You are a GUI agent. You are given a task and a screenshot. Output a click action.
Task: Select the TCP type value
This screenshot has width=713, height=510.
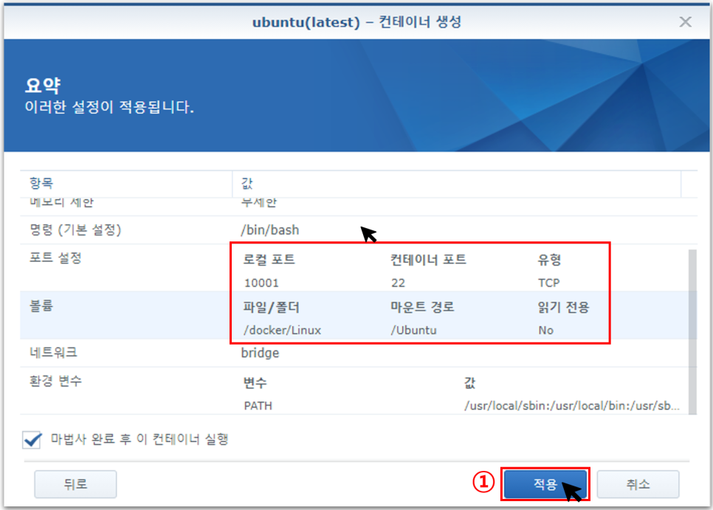click(x=549, y=283)
